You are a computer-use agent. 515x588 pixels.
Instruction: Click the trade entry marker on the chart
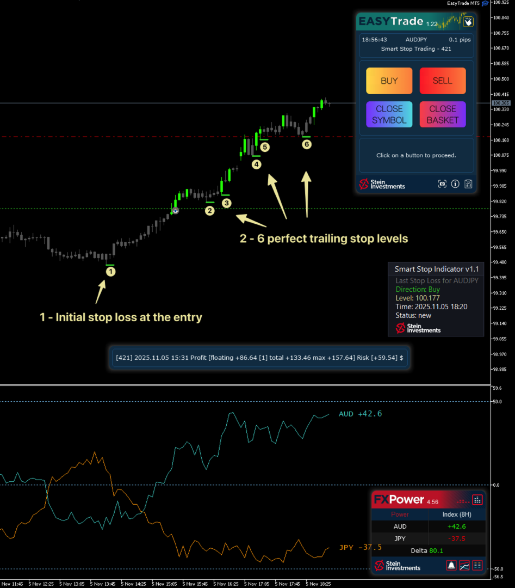click(x=175, y=210)
